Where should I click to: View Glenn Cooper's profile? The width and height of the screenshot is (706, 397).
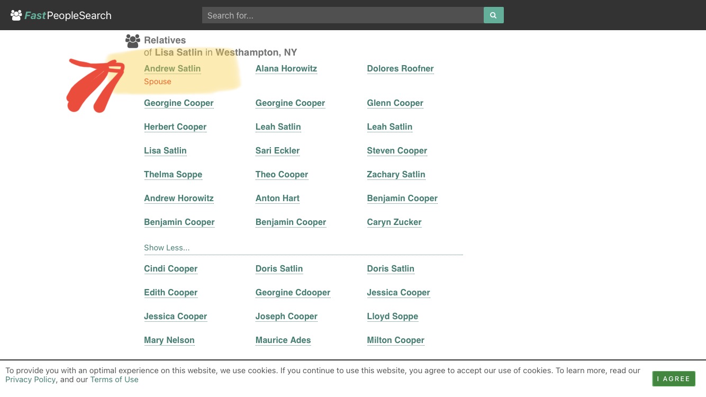(x=395, y=103)
